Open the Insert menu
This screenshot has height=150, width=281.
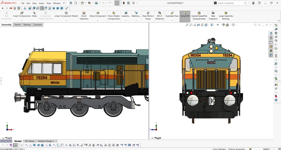[x=42, y=3]
